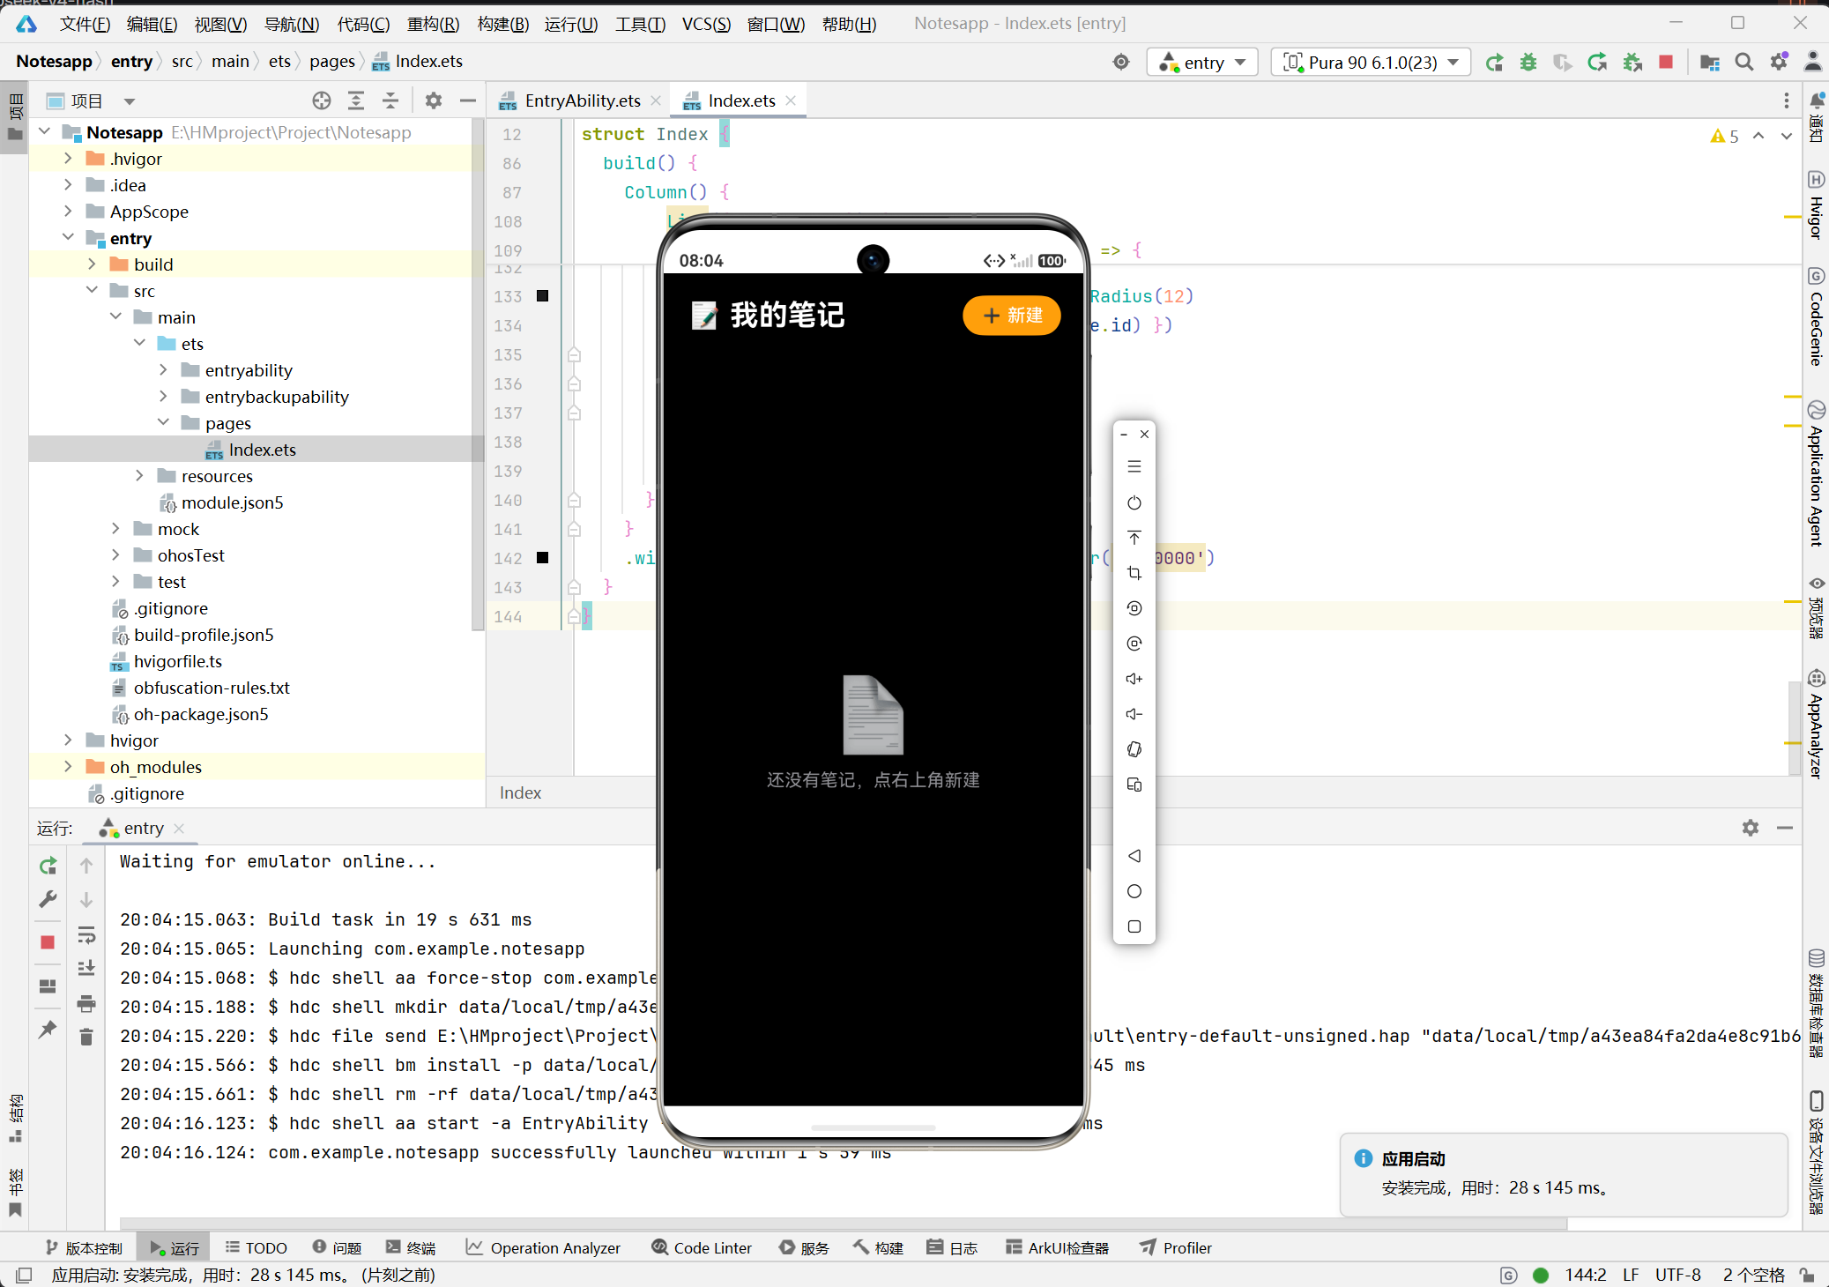Select the Index.ets editor tab

point(741,100)
